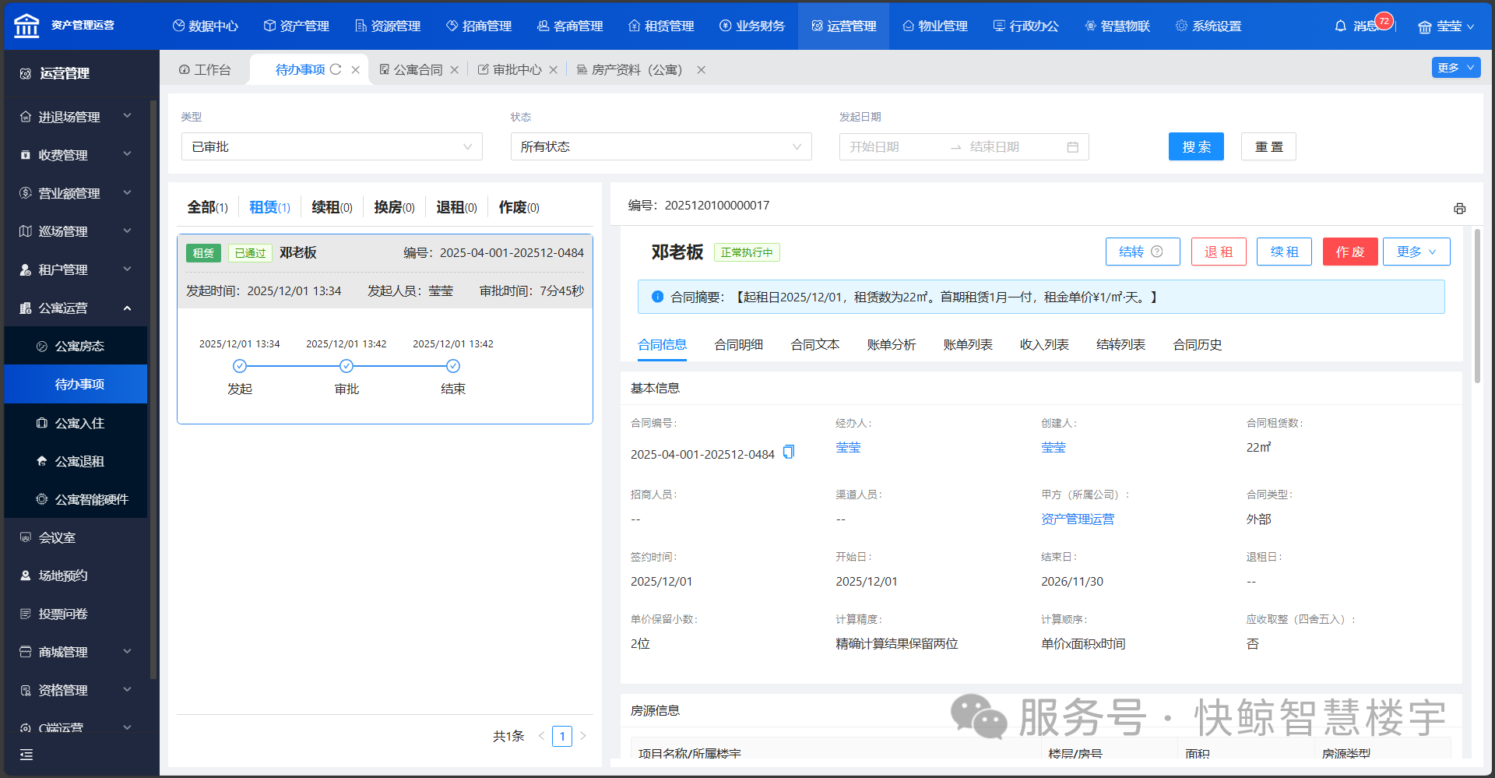Expand the 更多 dropdown next to 作废
This screenshot has width=1495, height=778.
1416,252
